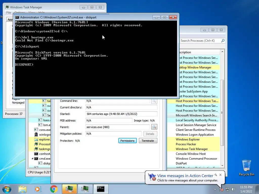Click the volume speaker tray icon
259x194 pixels.
click(233, 189)
